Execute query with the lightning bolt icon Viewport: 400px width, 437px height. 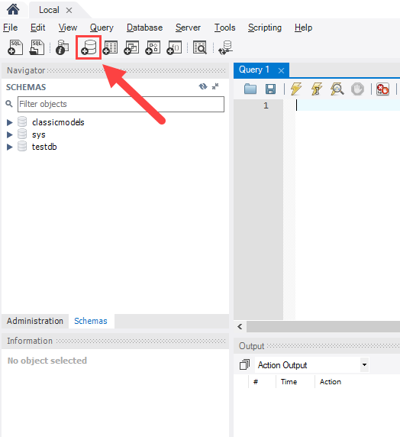(x=296, y=89)
